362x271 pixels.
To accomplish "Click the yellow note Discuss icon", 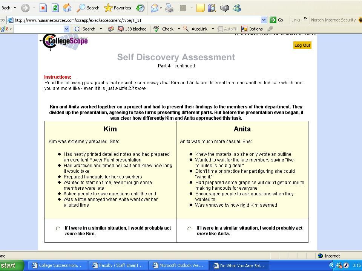I will (200, 8).
